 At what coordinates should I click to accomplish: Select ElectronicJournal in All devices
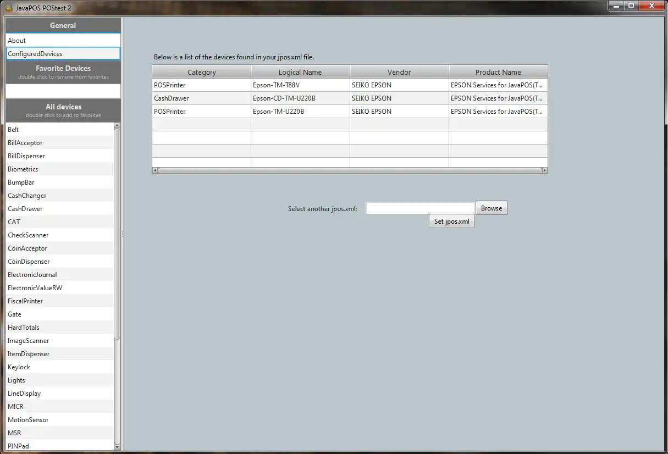pos(59,275)
